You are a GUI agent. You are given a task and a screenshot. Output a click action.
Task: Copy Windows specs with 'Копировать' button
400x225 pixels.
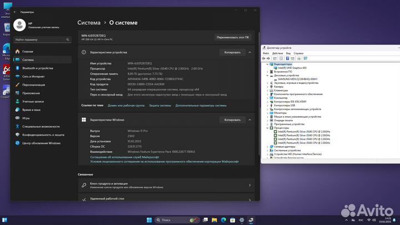tap(232, 119)
